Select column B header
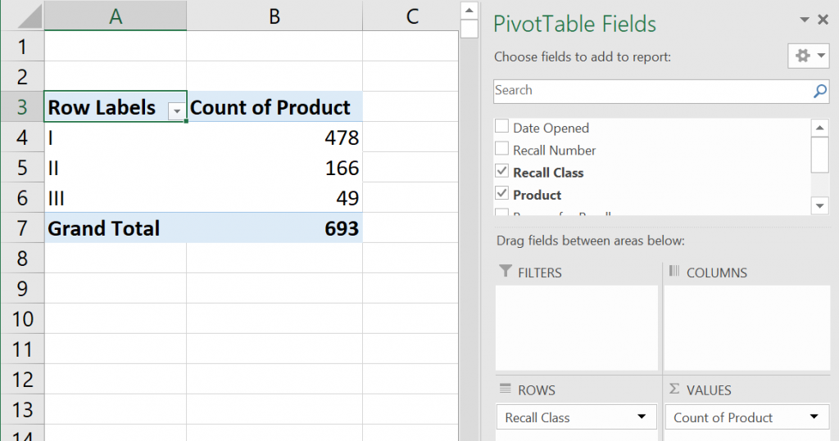Image resolution: width=839 pixels, height=441 pixels. click(274, 16)
